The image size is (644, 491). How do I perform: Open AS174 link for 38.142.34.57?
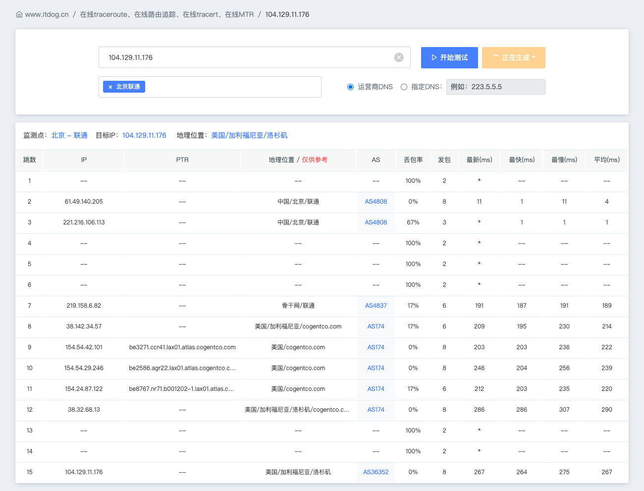pyautogui.click(x=376, y=327)
